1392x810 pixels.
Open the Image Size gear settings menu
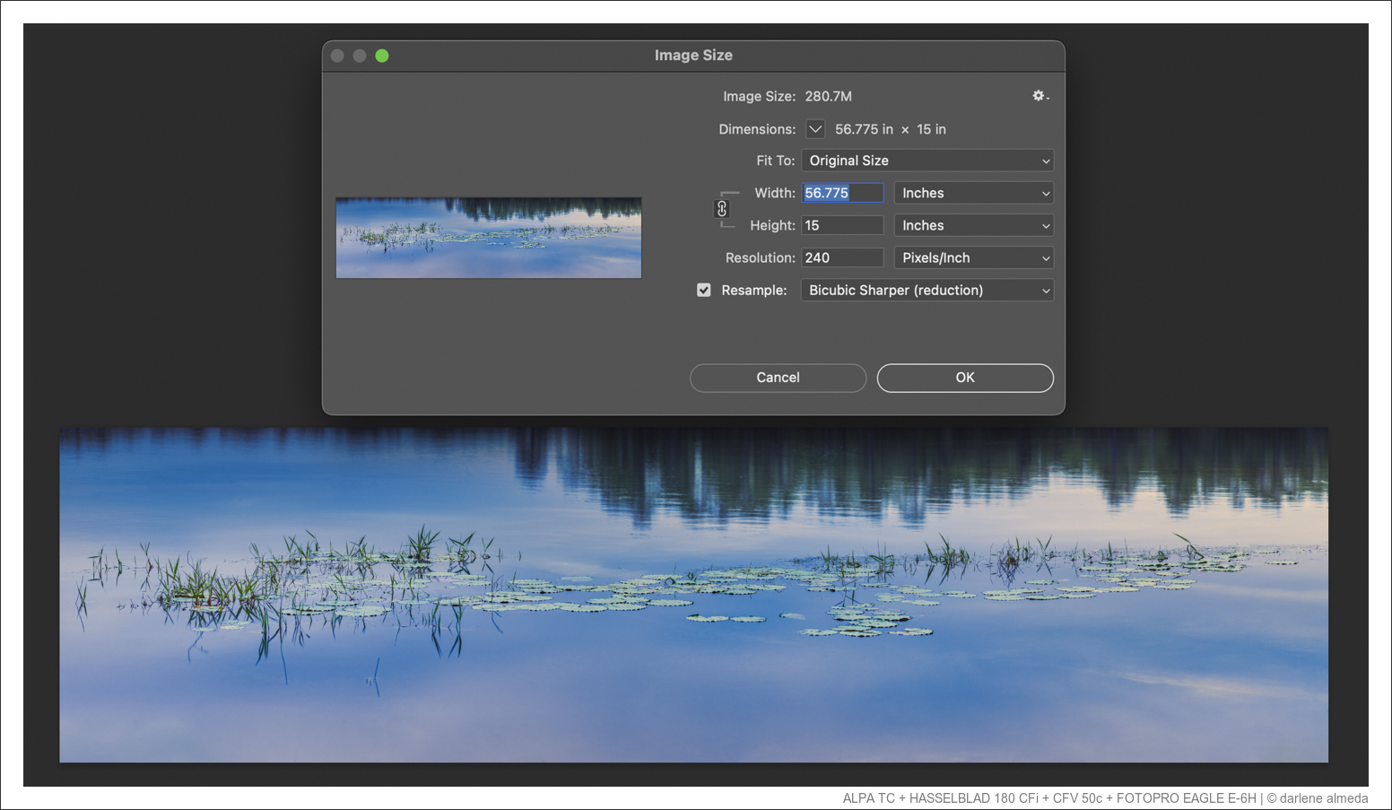click(1040, 96)
